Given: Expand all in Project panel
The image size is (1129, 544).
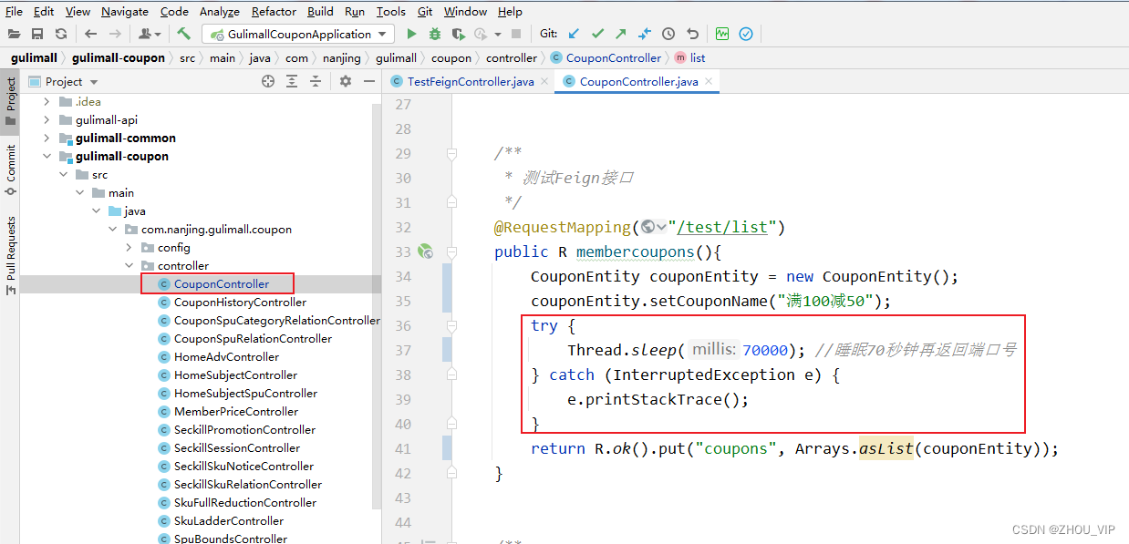Looking at the screenshot, I should (292, 81).
